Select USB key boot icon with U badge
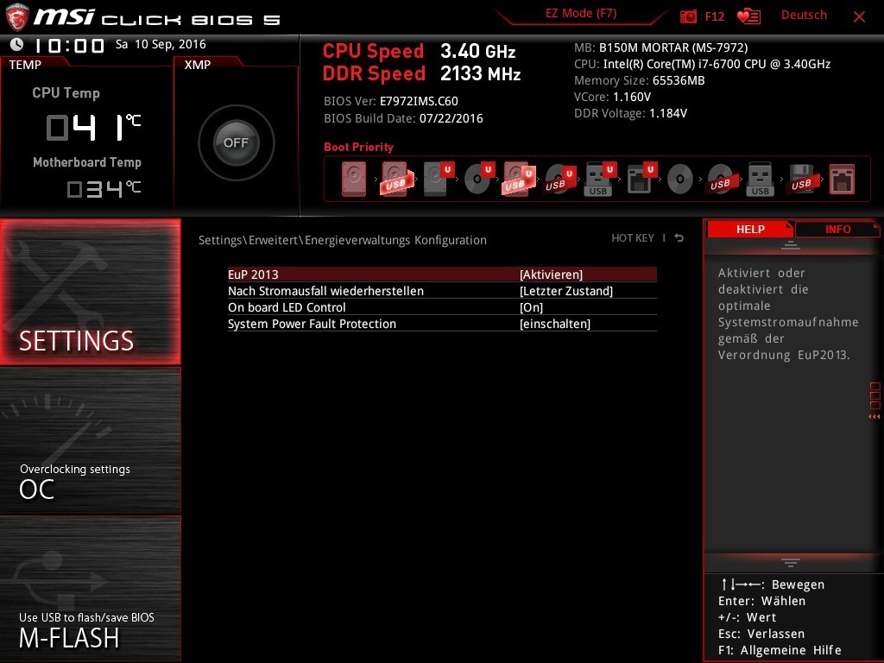 (601, 180)
